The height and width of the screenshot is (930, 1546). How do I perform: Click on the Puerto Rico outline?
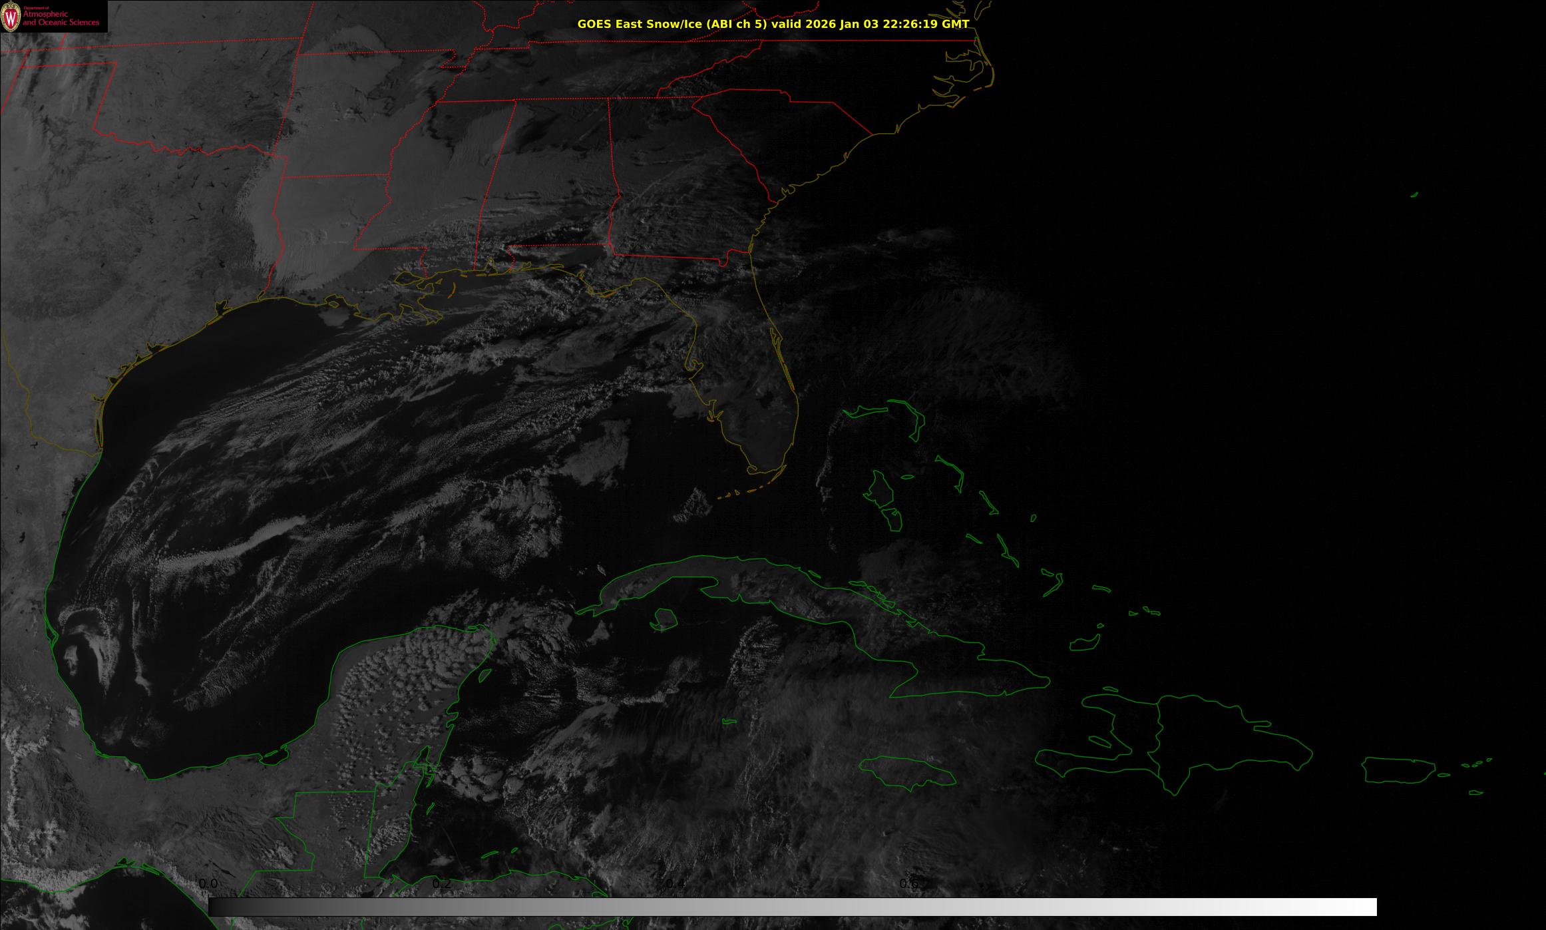1398,770
